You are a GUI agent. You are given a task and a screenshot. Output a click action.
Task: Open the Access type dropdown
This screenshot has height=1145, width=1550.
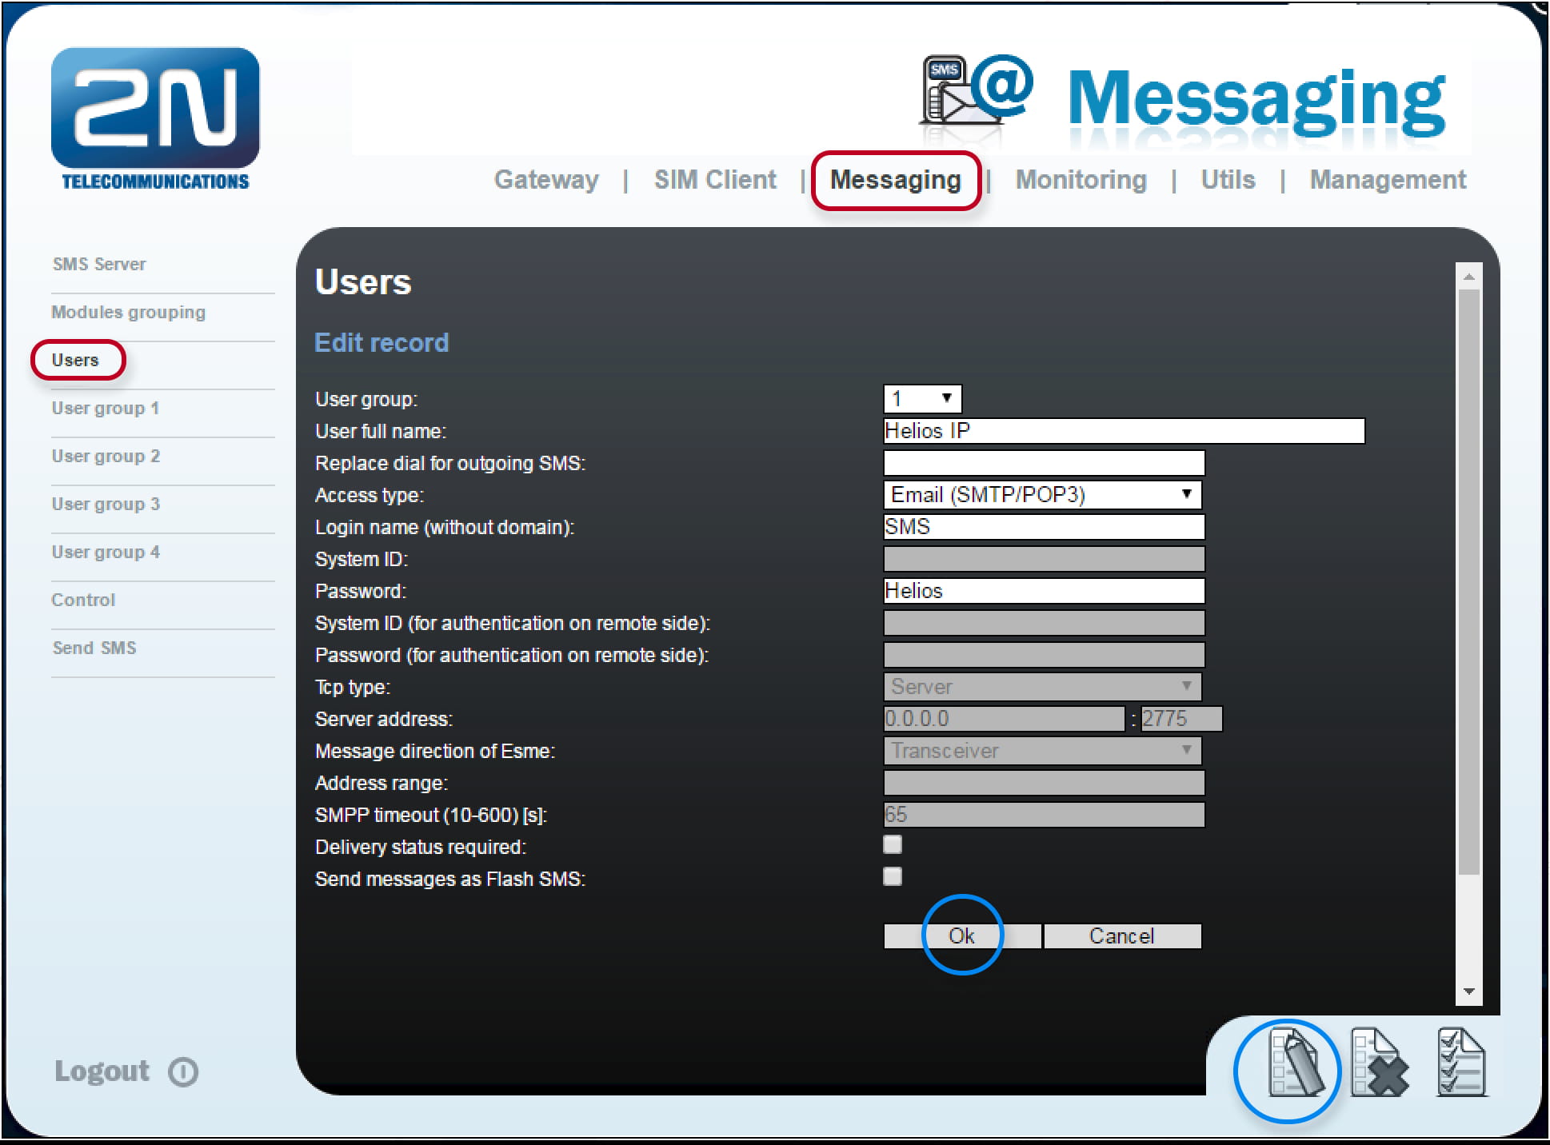click(1042, 495)
